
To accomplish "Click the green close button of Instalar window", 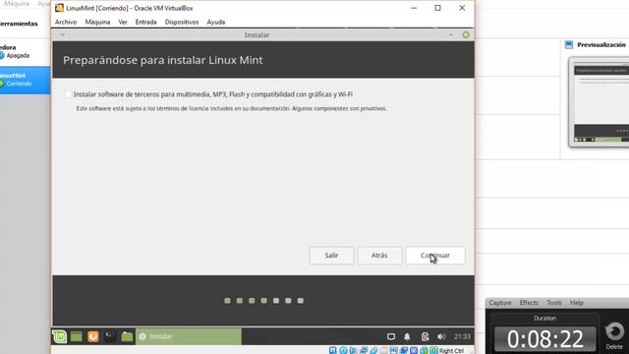I will click(x=466, y=35).
